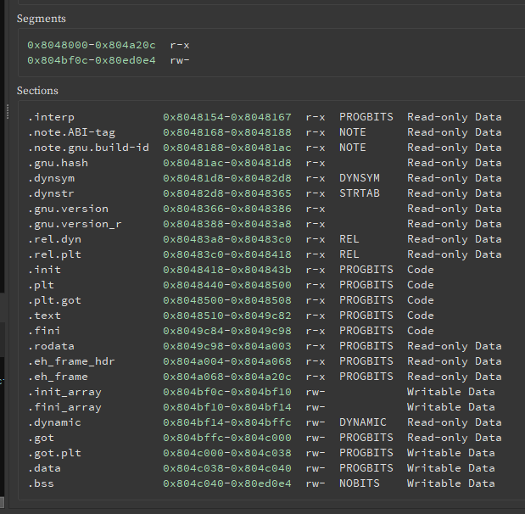Click the Sections heading
The width and height of the screenshot is (525, 514).
37,91
